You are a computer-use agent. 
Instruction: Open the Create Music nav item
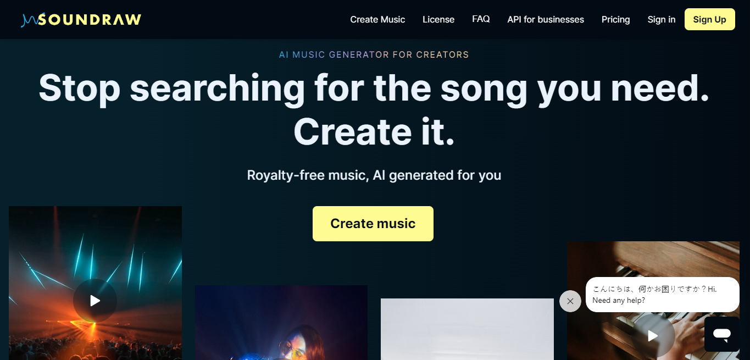point(377,19)
